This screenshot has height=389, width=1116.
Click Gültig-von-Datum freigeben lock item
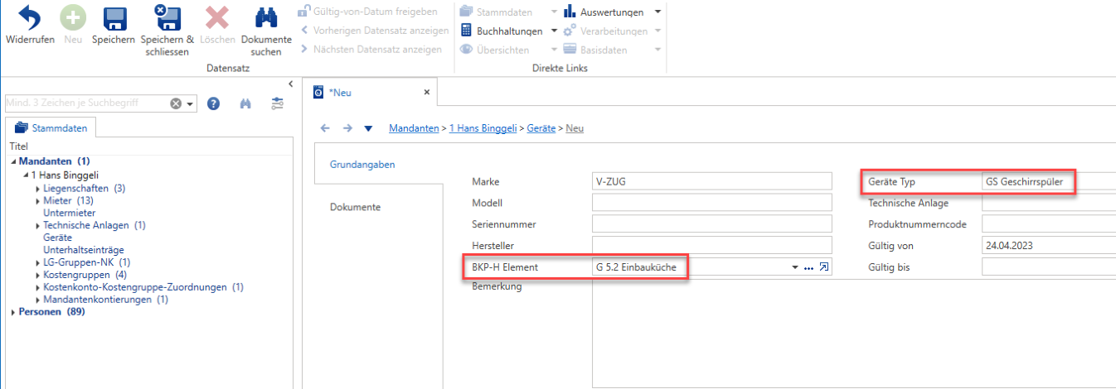point(367,12)
